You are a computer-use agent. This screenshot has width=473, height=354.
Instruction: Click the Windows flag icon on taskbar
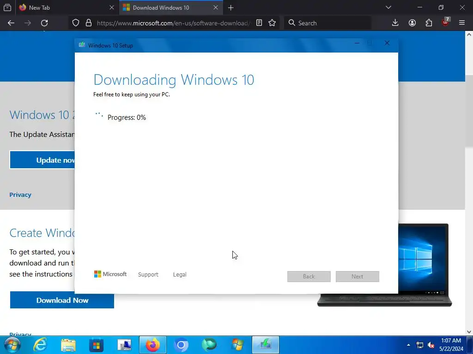[237, 345]
